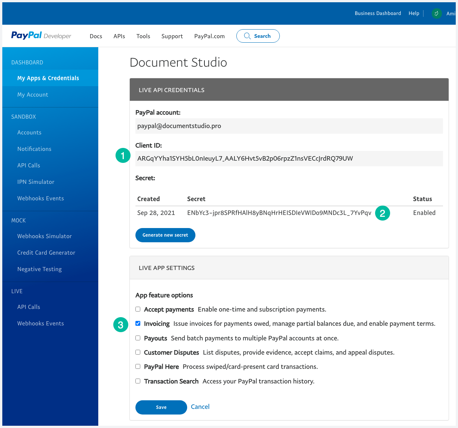The width and height of the screenshot is (458, 428).
Task: Save the live app settings
Action: click(x=161, y=407)
